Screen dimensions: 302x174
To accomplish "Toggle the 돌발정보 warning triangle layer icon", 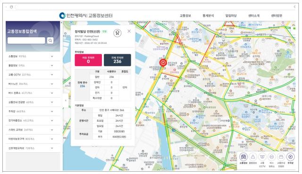I will 253,157.
